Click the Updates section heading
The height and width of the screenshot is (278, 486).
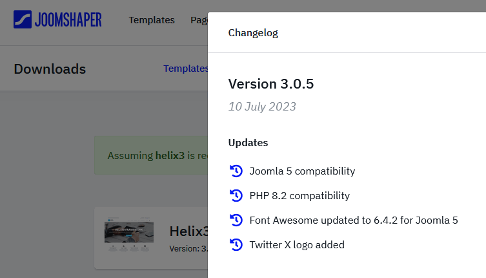coord(248,142)
